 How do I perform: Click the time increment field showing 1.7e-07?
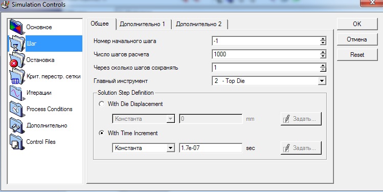[211, 148]
